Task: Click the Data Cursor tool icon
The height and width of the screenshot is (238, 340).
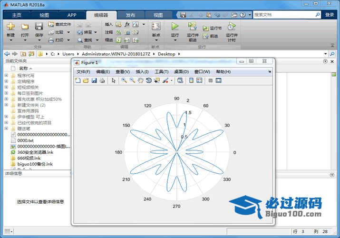Action: pos(156,80)
